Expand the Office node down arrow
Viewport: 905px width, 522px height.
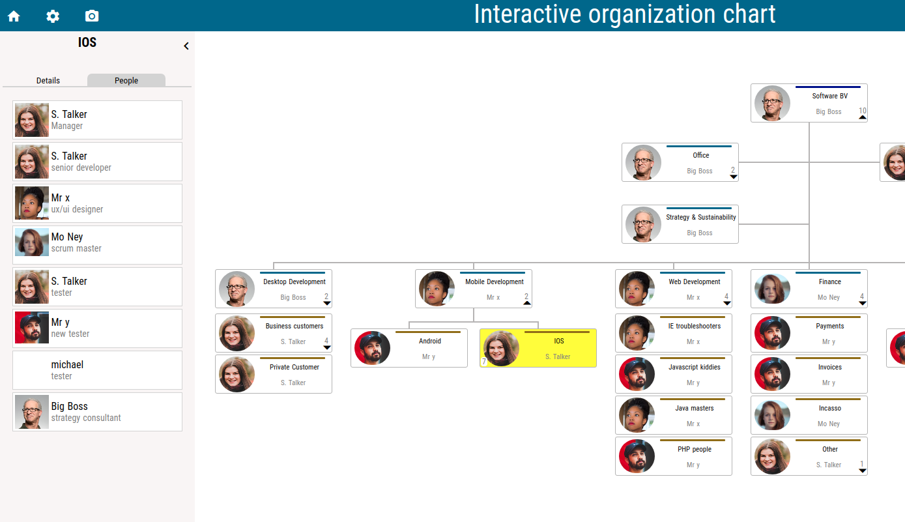click(x=734, y=177)
